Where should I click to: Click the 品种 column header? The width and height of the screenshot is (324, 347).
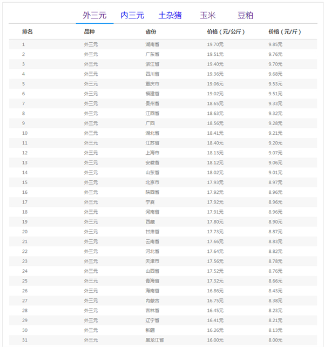click(89, 31)
